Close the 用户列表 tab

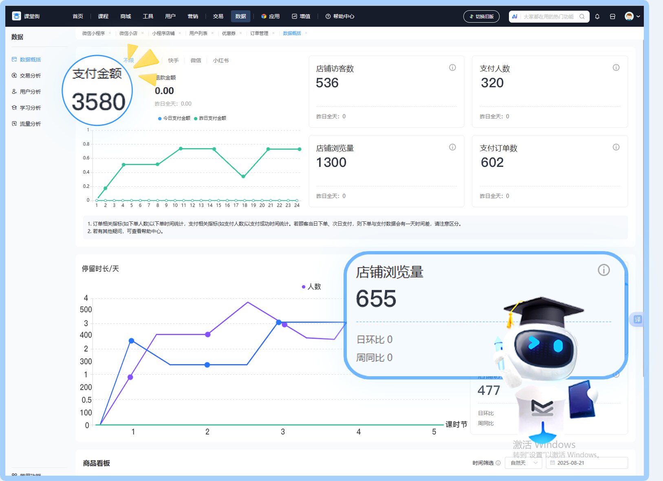click(x=212, y=33)
